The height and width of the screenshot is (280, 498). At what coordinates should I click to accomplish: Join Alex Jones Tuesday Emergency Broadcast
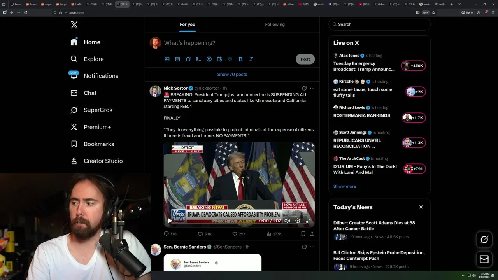[x=364, y=66]
